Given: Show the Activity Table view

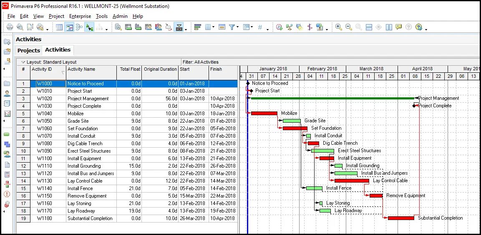Looking at the screenshot, I should point(59,27).
